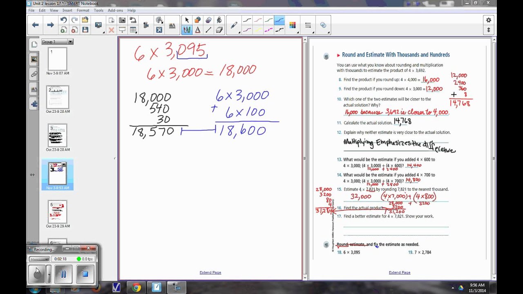The width and height of the screenshot is (523, 294).
Task: Open the File menu
Action: coord(31,10)
